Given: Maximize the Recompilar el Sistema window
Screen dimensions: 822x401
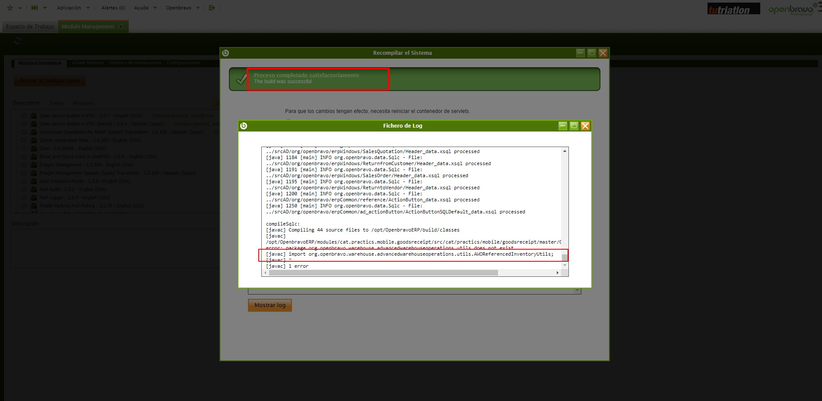Looking at the screenshot, I should point(592,53).
